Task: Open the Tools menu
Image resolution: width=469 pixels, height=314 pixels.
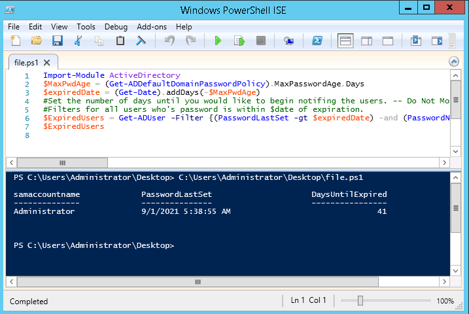Action: coord(86,27)
